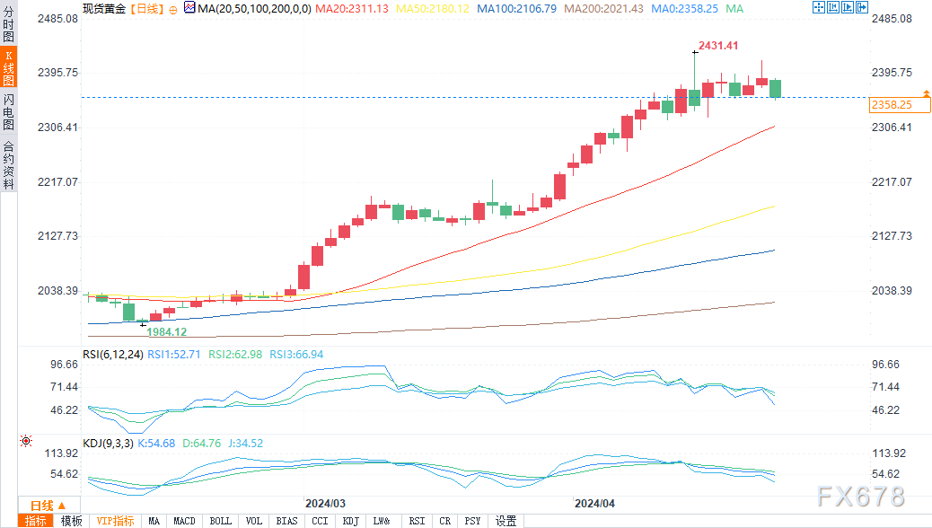Click the stepper arrows above the 2358.25 price
This screenshot has height=528, width=932.
(x=925, y=93)
